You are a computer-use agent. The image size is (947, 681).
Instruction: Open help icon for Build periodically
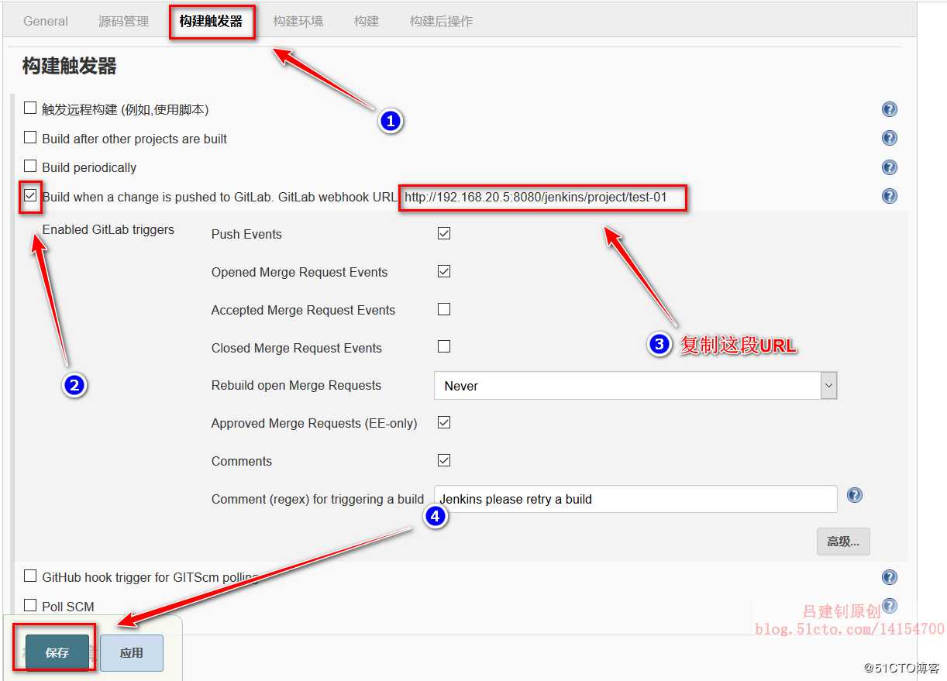[x=890, y=167]
